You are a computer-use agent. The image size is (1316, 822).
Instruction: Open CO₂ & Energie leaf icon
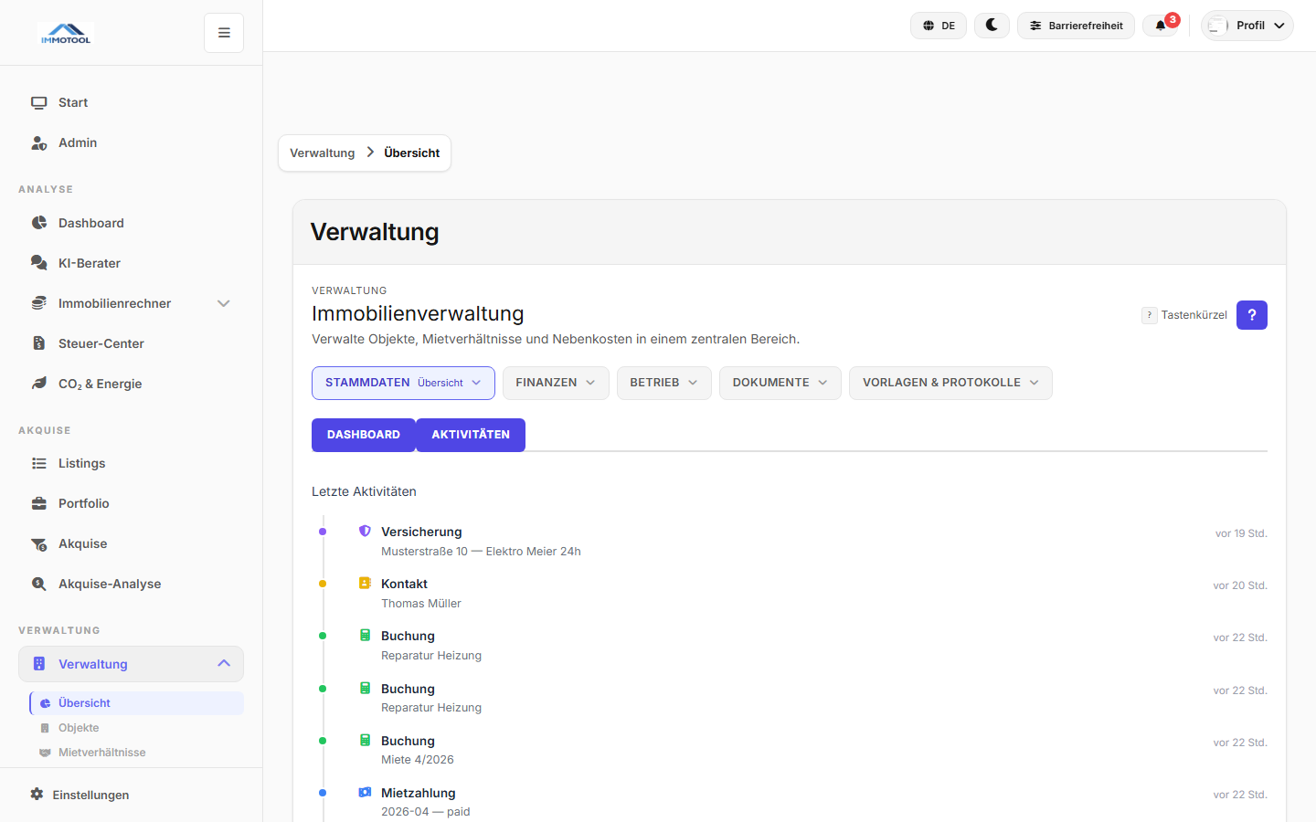pos(39,384)
